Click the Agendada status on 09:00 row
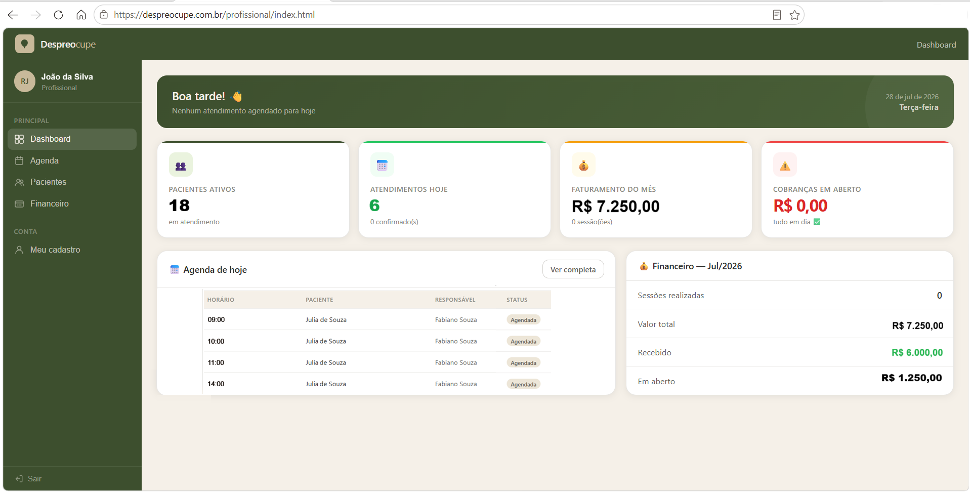Viewport: 970px width, 492px height. click(x=523, y=320)
